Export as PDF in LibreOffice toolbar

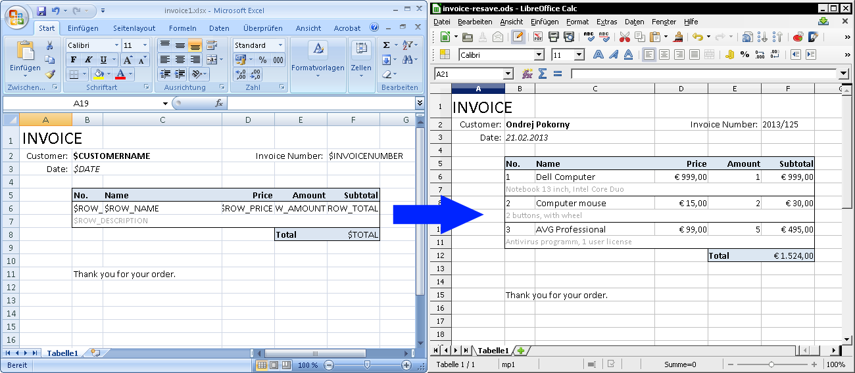click(x=537, y=37)
